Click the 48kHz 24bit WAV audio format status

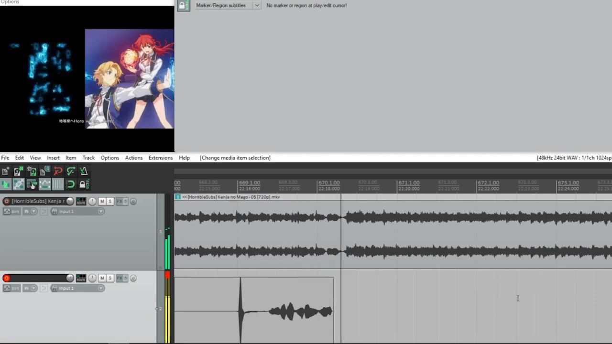(574, 158)
